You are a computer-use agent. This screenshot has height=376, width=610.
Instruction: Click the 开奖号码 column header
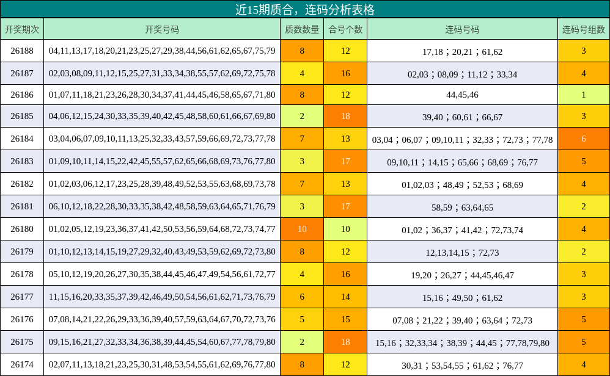pyautogui.click(x=162, y=29)
